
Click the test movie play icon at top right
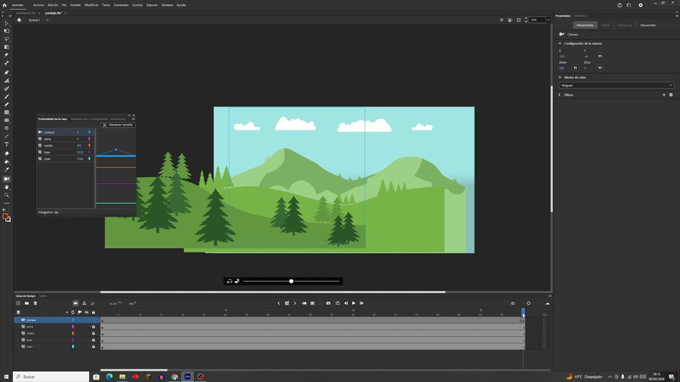coord(641,5)
